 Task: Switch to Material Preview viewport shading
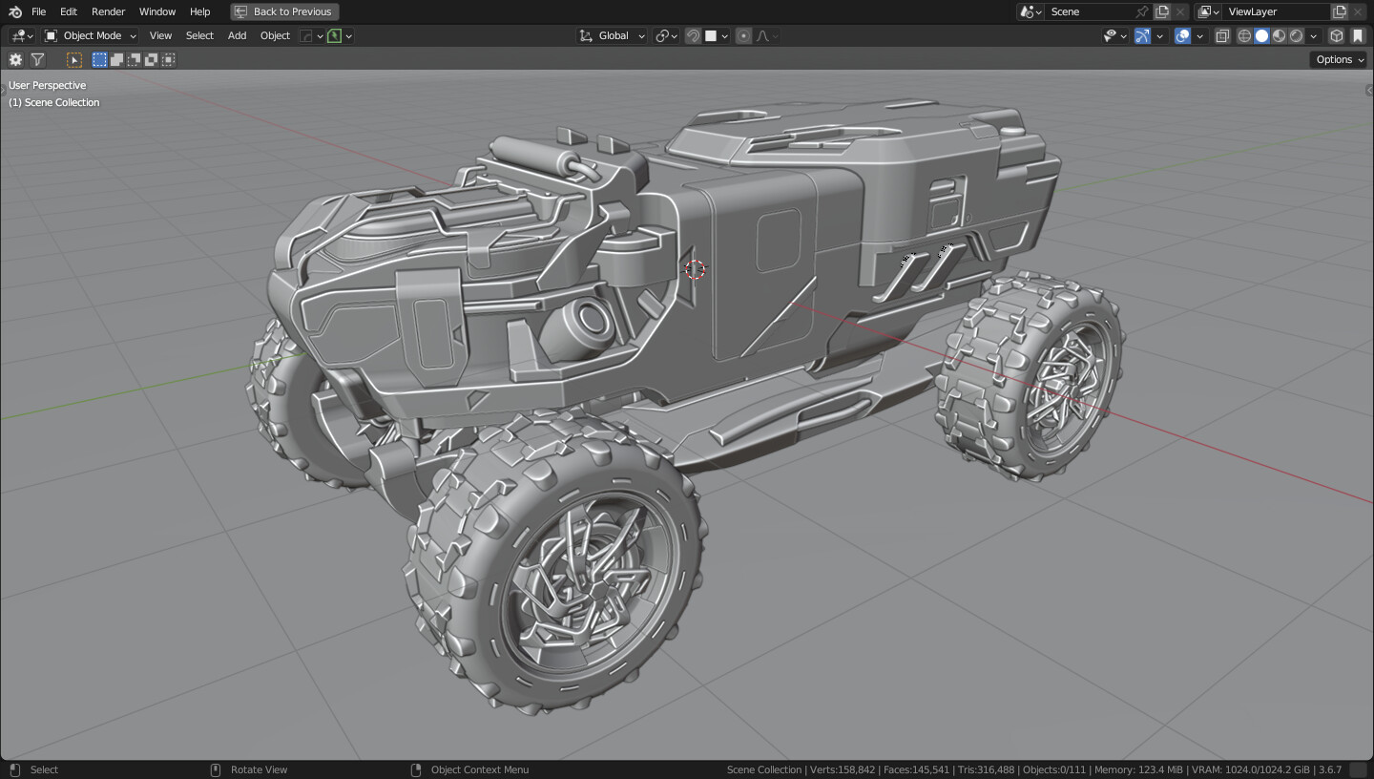click(x=1279, y=35)
